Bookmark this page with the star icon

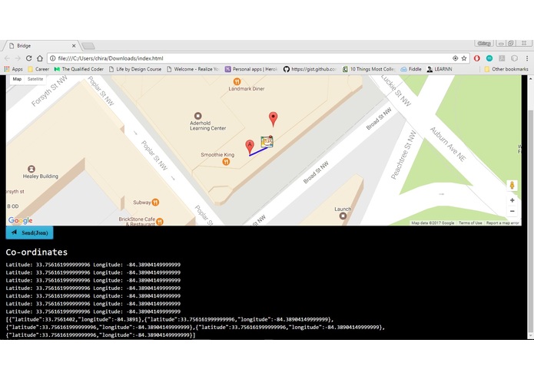click(464, 58)
